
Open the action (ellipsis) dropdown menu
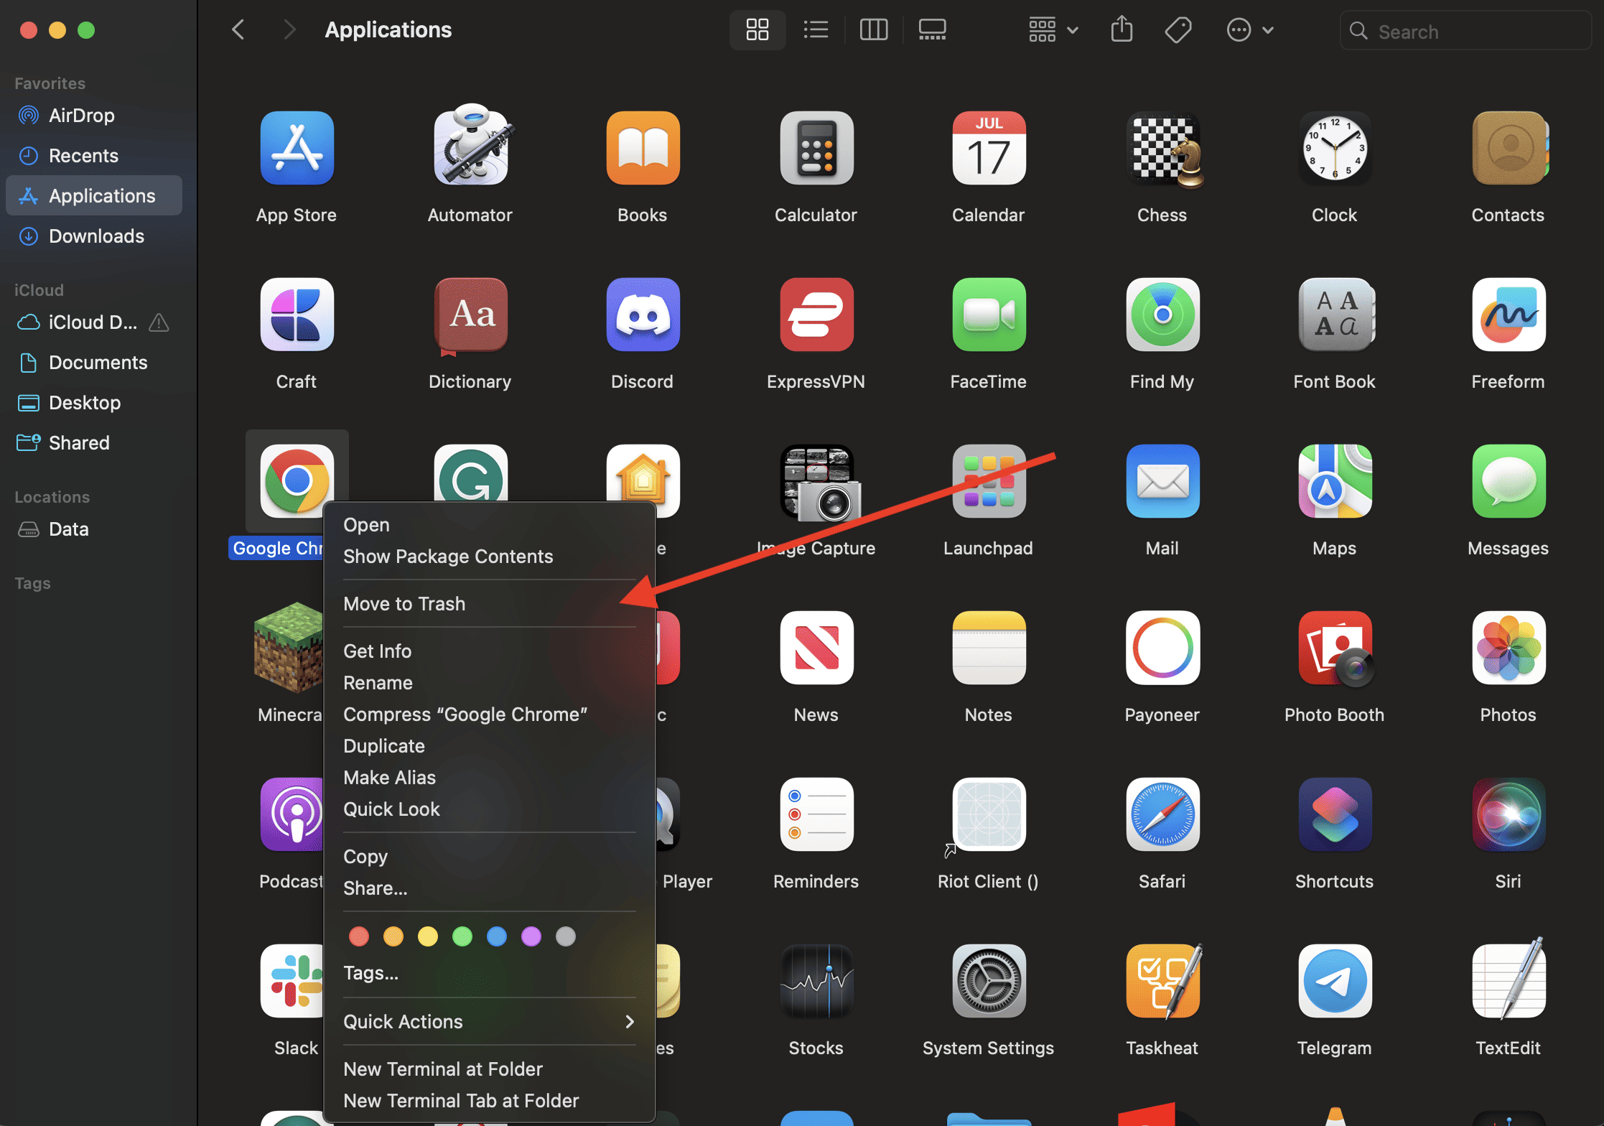1249,30
